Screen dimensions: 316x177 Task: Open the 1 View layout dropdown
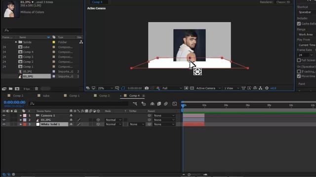click(232, 88)
